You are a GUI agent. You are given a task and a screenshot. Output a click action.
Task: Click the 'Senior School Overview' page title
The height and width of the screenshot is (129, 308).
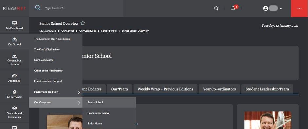click(59, 24)
